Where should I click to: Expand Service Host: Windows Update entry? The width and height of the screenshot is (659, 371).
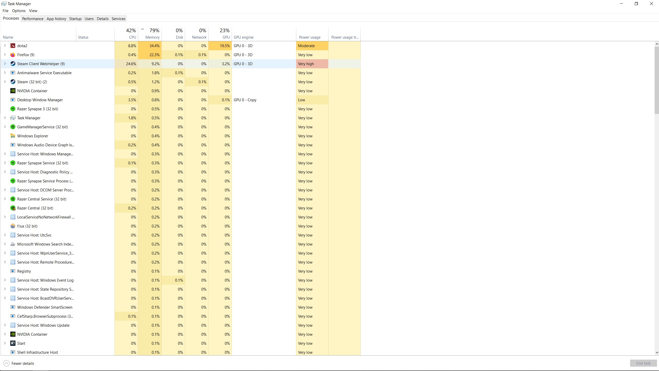pos(5,325)
